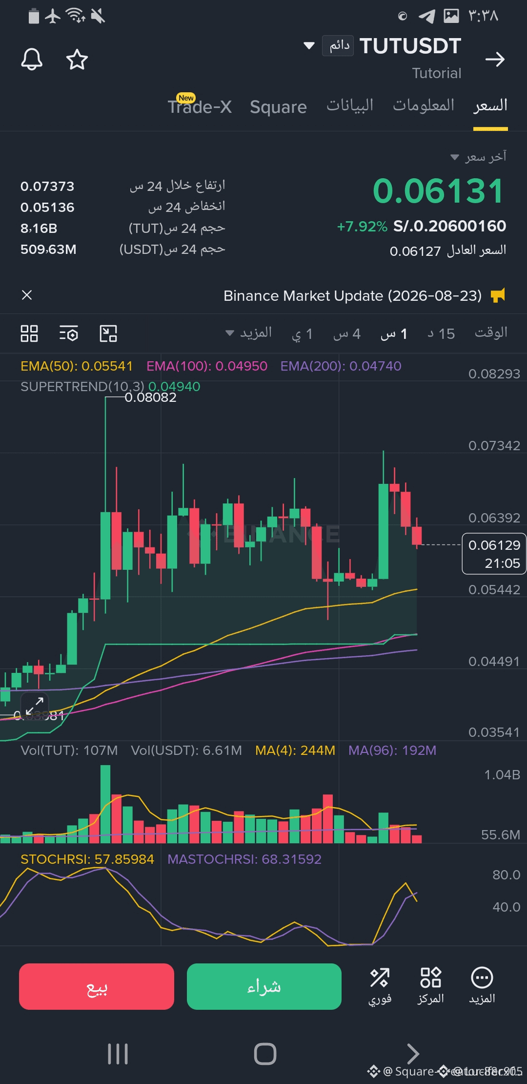
Task: Open the chart drawing tools icon
Action: point(108,334)
